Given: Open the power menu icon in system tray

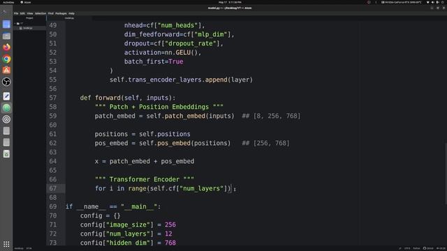Looking at the screenshot, I should pos(443,2).
